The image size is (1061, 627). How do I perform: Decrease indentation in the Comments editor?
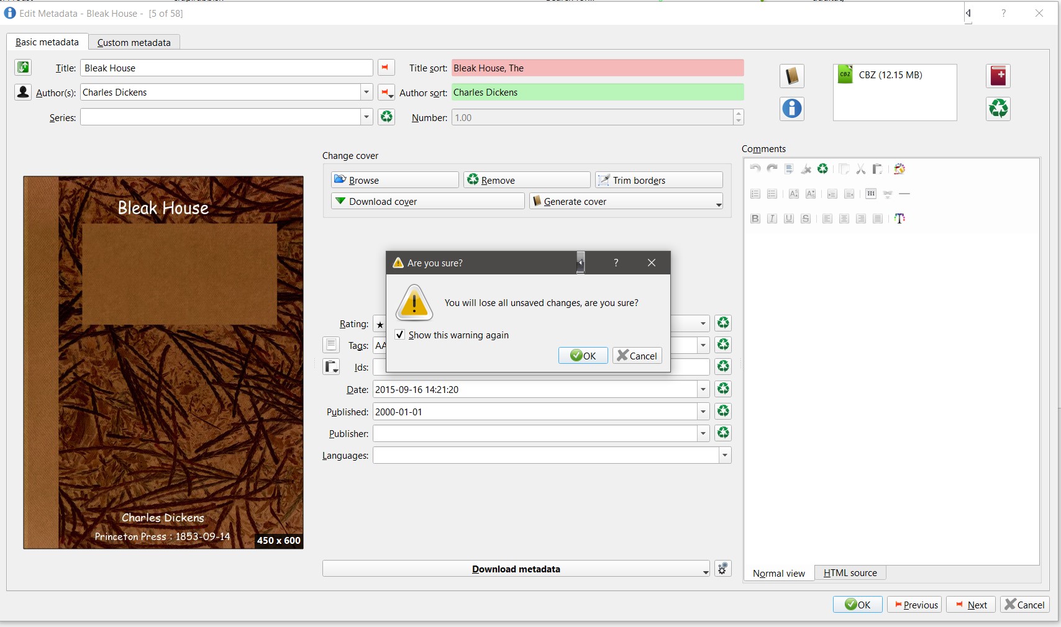pyautogui.click(x=849, y=194)
